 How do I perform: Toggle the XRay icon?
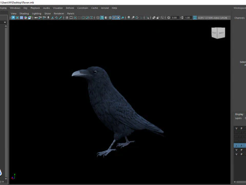(x=154, y=17)
